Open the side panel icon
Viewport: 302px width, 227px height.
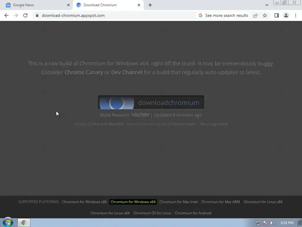pos(277,15)
